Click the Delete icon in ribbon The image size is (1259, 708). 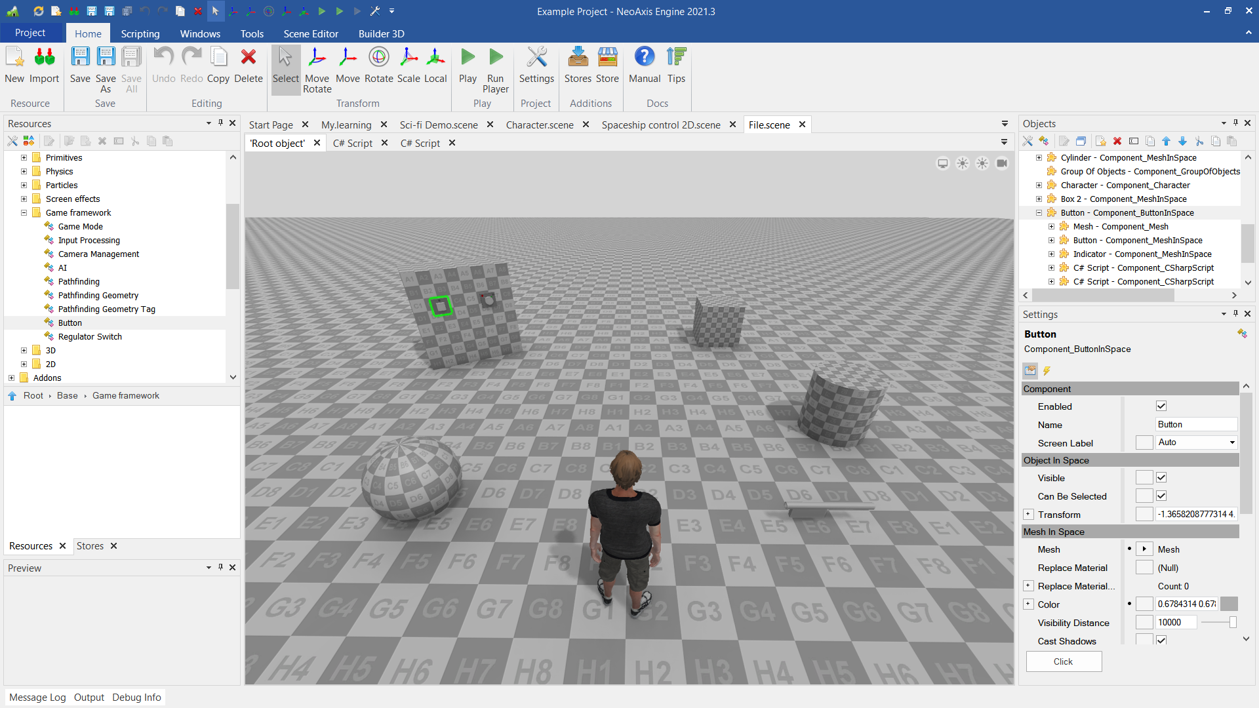pyautogui.click(x=248, y=58)
